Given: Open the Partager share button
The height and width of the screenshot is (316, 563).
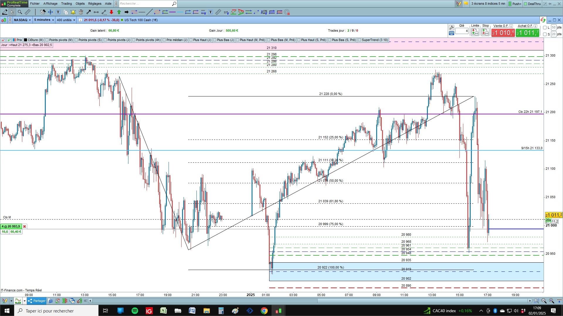Looking at the screenshot, I should [x=37, y=301].
